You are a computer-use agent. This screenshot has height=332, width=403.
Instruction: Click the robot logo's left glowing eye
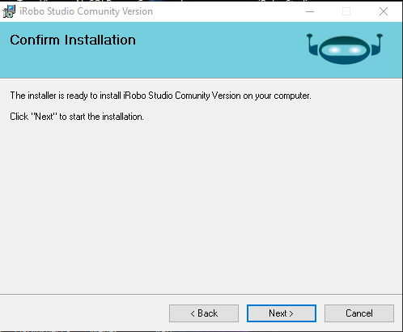(334, 50)
